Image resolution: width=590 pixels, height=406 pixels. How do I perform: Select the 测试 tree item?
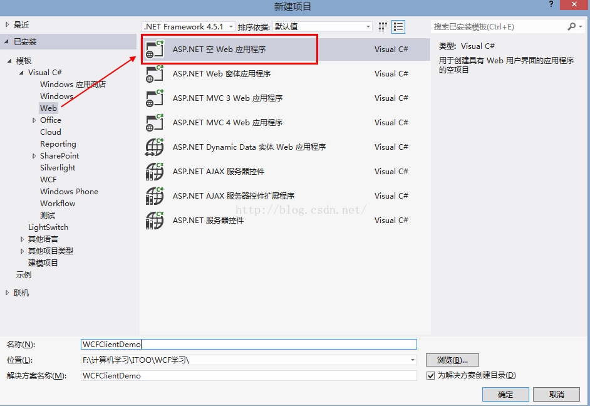(48, 216)
